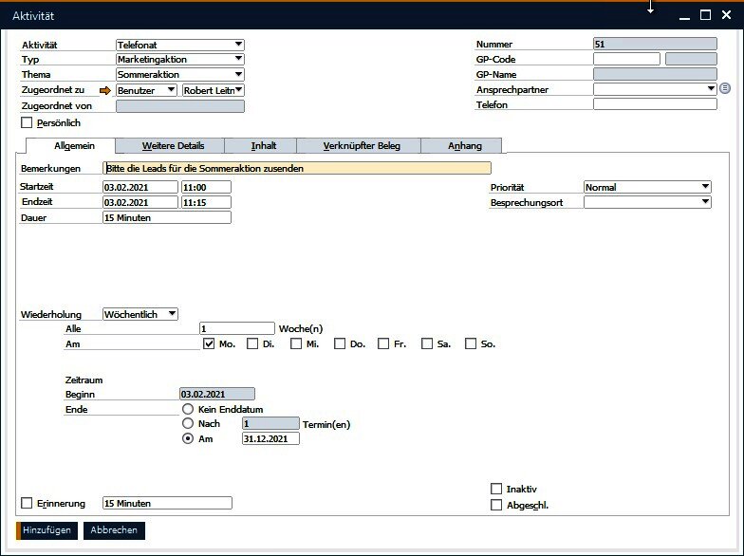Click the orange link arrow beside Zugeordnet zu
Screen dimensions: 744x556
point(105,90)
